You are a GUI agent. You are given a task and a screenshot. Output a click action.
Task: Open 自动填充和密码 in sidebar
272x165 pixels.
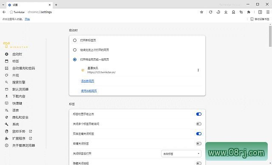coord(23,68)
